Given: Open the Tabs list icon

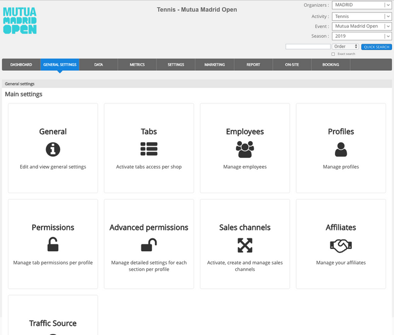Looking at the screenshot, I should (149, 149).
